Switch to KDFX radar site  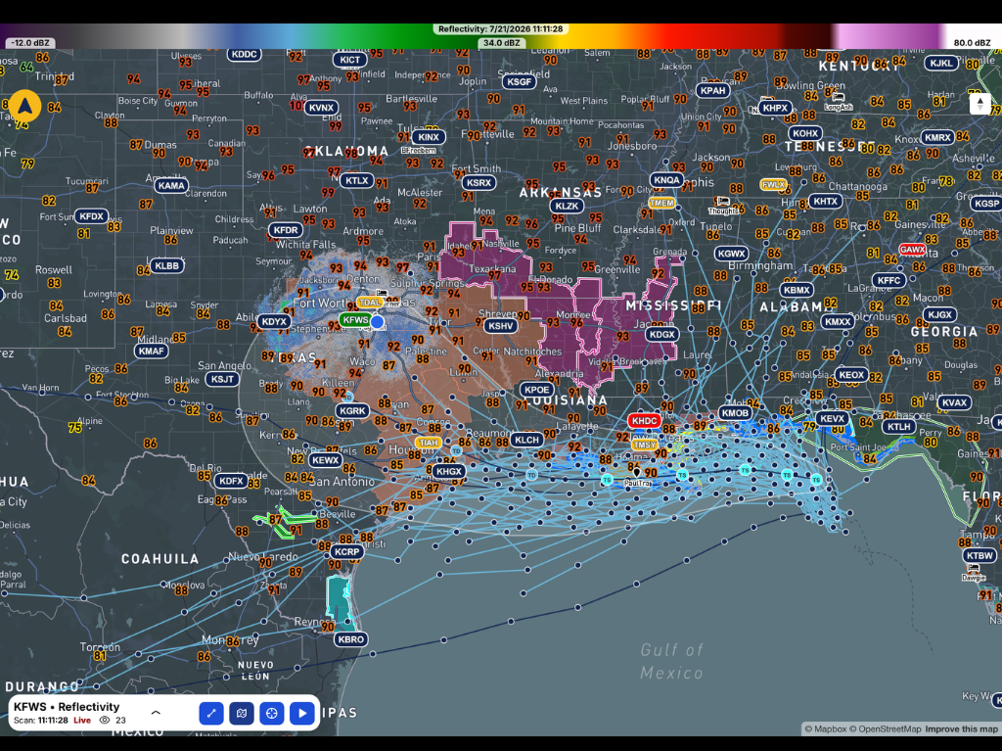(231, 481)
